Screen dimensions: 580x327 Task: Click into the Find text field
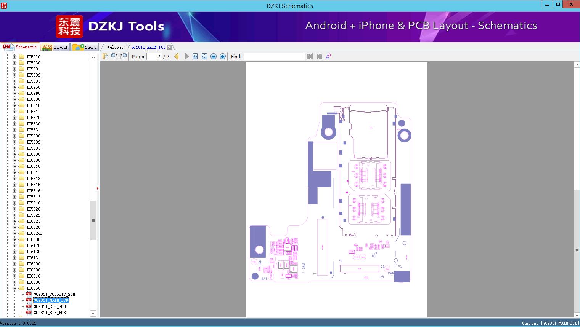click(274, 56)
